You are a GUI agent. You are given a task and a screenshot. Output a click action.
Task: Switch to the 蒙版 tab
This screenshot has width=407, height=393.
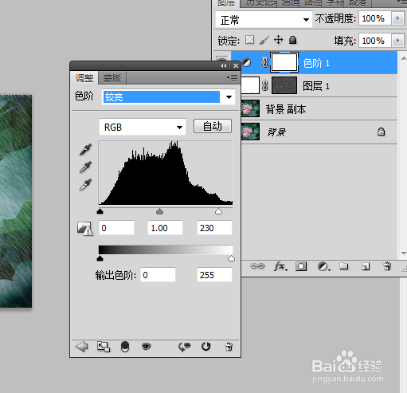click(x=112, y=78)
